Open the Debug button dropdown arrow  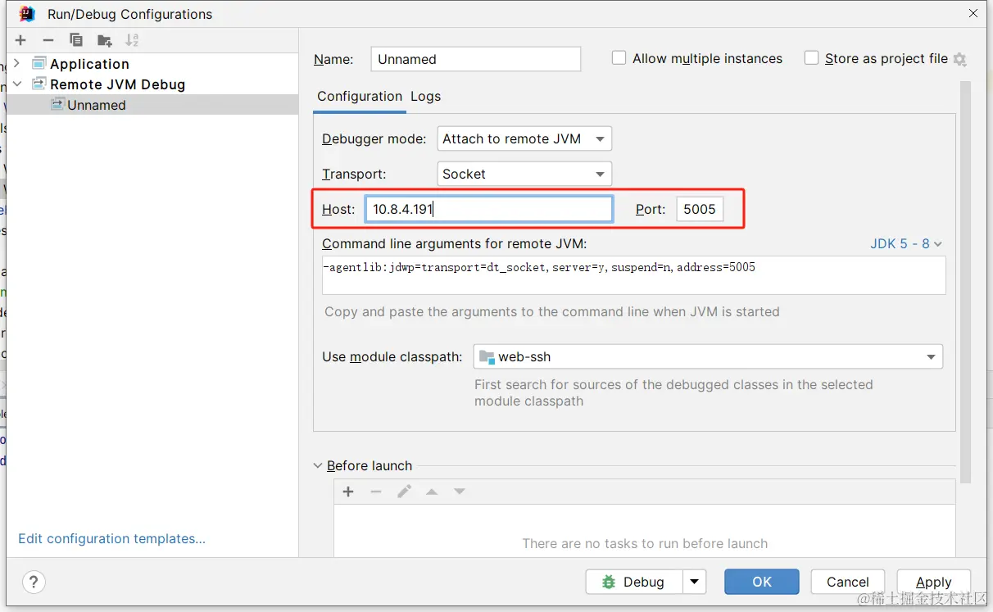coord(695,582)
